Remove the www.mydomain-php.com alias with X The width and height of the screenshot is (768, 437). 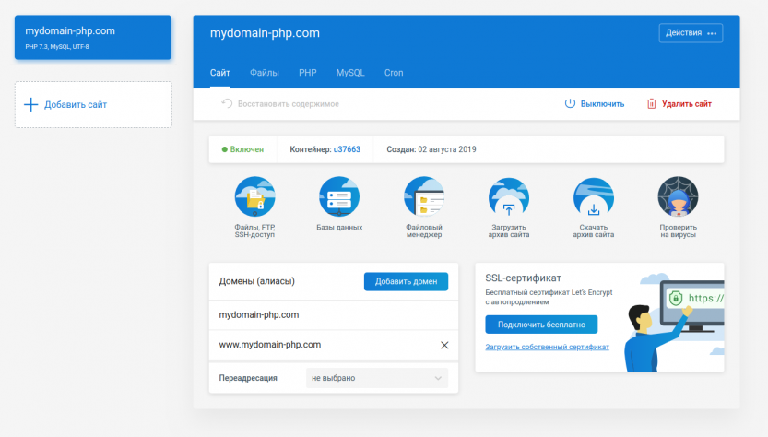(x=444, y=345)
